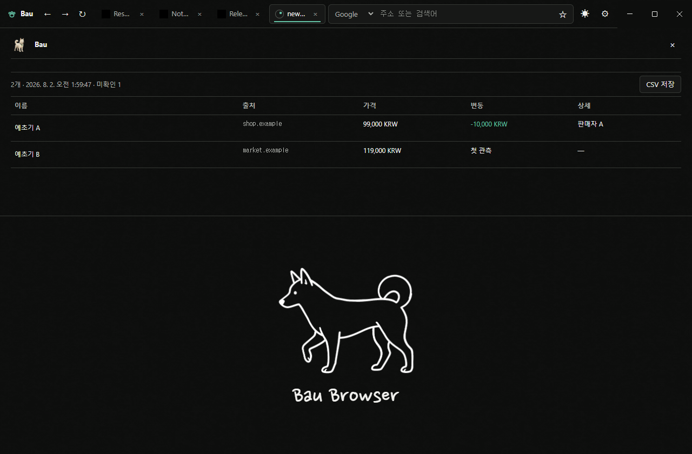Viewport: 692px width, 454px height.
Task: Click the 출처 column header
Action: (249, 106)
